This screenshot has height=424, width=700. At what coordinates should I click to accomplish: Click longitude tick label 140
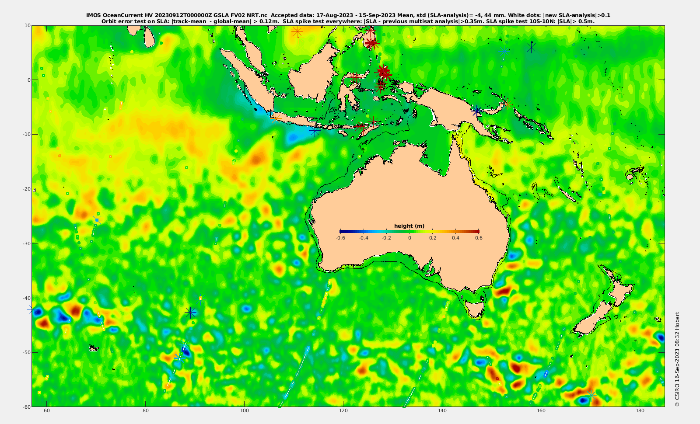tap(442, 410)
